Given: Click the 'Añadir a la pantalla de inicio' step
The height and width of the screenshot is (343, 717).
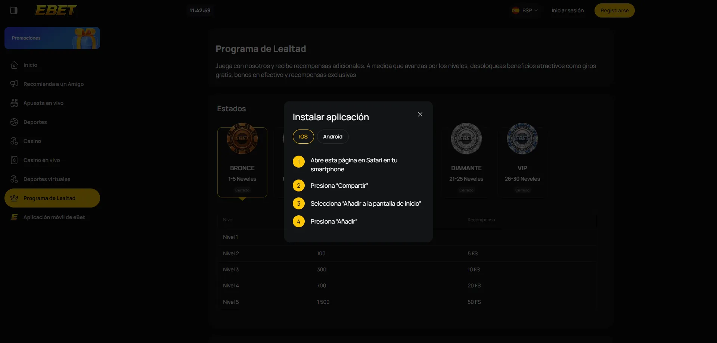Looking at the screenshot, I should (x=366, y=203).
